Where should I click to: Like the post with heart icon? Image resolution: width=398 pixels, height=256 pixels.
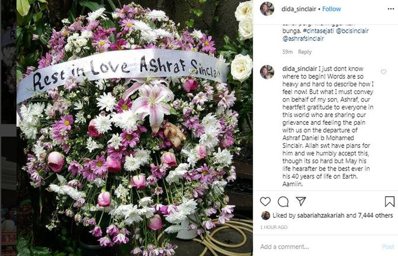coord(265,201)
